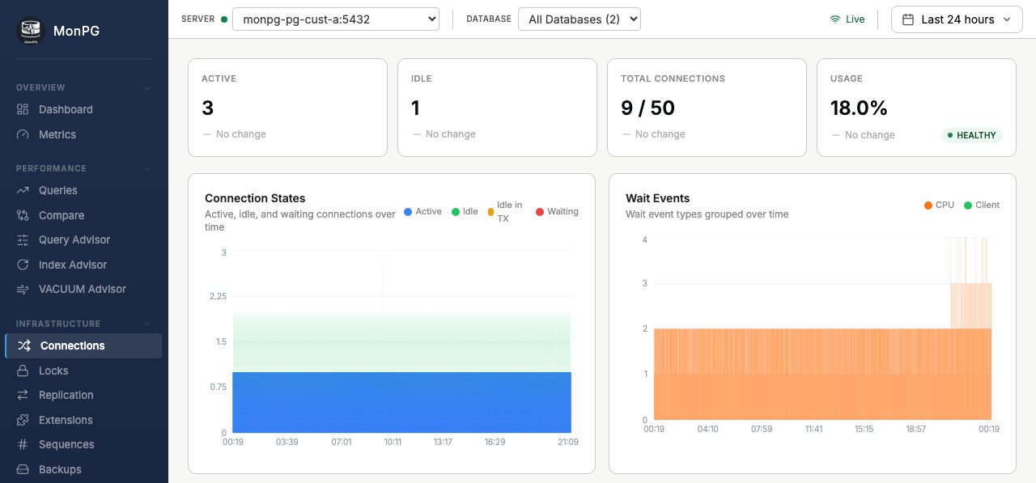Click the Compare branch icon
Image resolution: width=1036 pixels, height=483 pixels.
click(x=23, y=216)
